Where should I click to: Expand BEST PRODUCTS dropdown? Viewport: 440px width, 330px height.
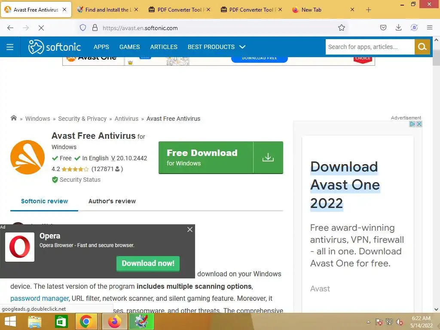(217, 47)
